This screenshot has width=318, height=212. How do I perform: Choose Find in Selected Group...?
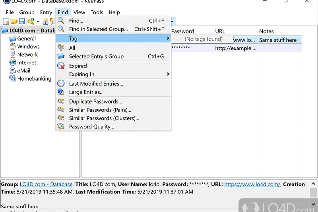[113, 29]
